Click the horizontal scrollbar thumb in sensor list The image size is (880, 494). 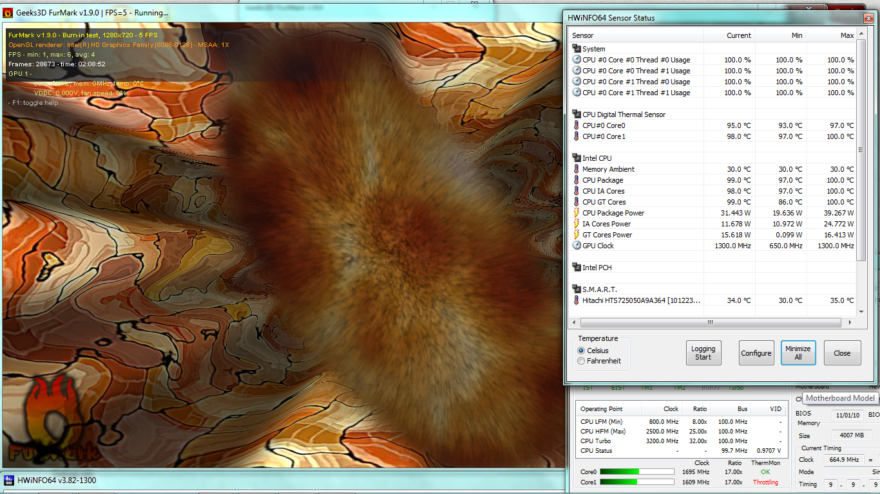711,322
